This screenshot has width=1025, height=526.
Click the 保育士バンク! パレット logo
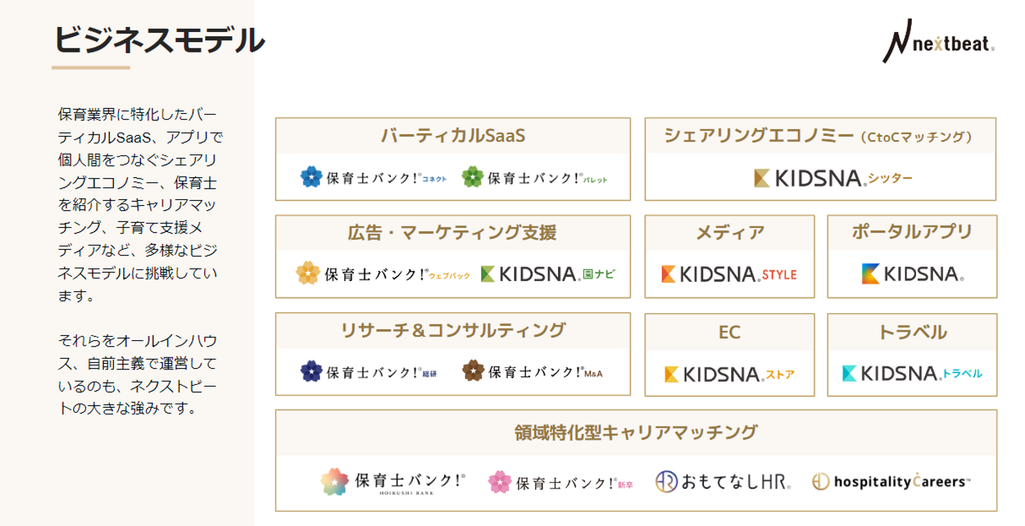click(x=535, y=177)
